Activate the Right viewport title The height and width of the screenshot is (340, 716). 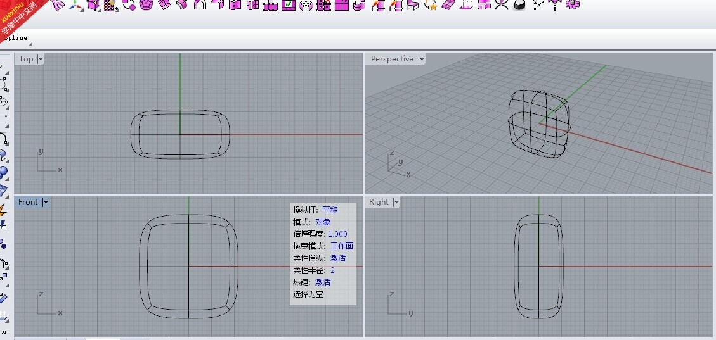pos(379,202)
